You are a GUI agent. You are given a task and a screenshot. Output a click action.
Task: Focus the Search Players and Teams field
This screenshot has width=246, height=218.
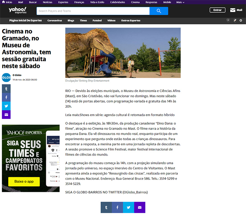93,11
